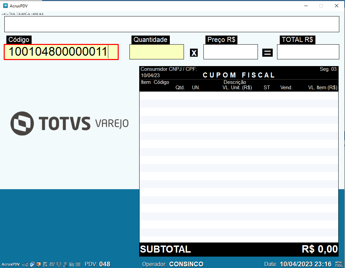Screen dimensions: 345x268
Task: Click the Qtd. column header
Action: point(180,88)
